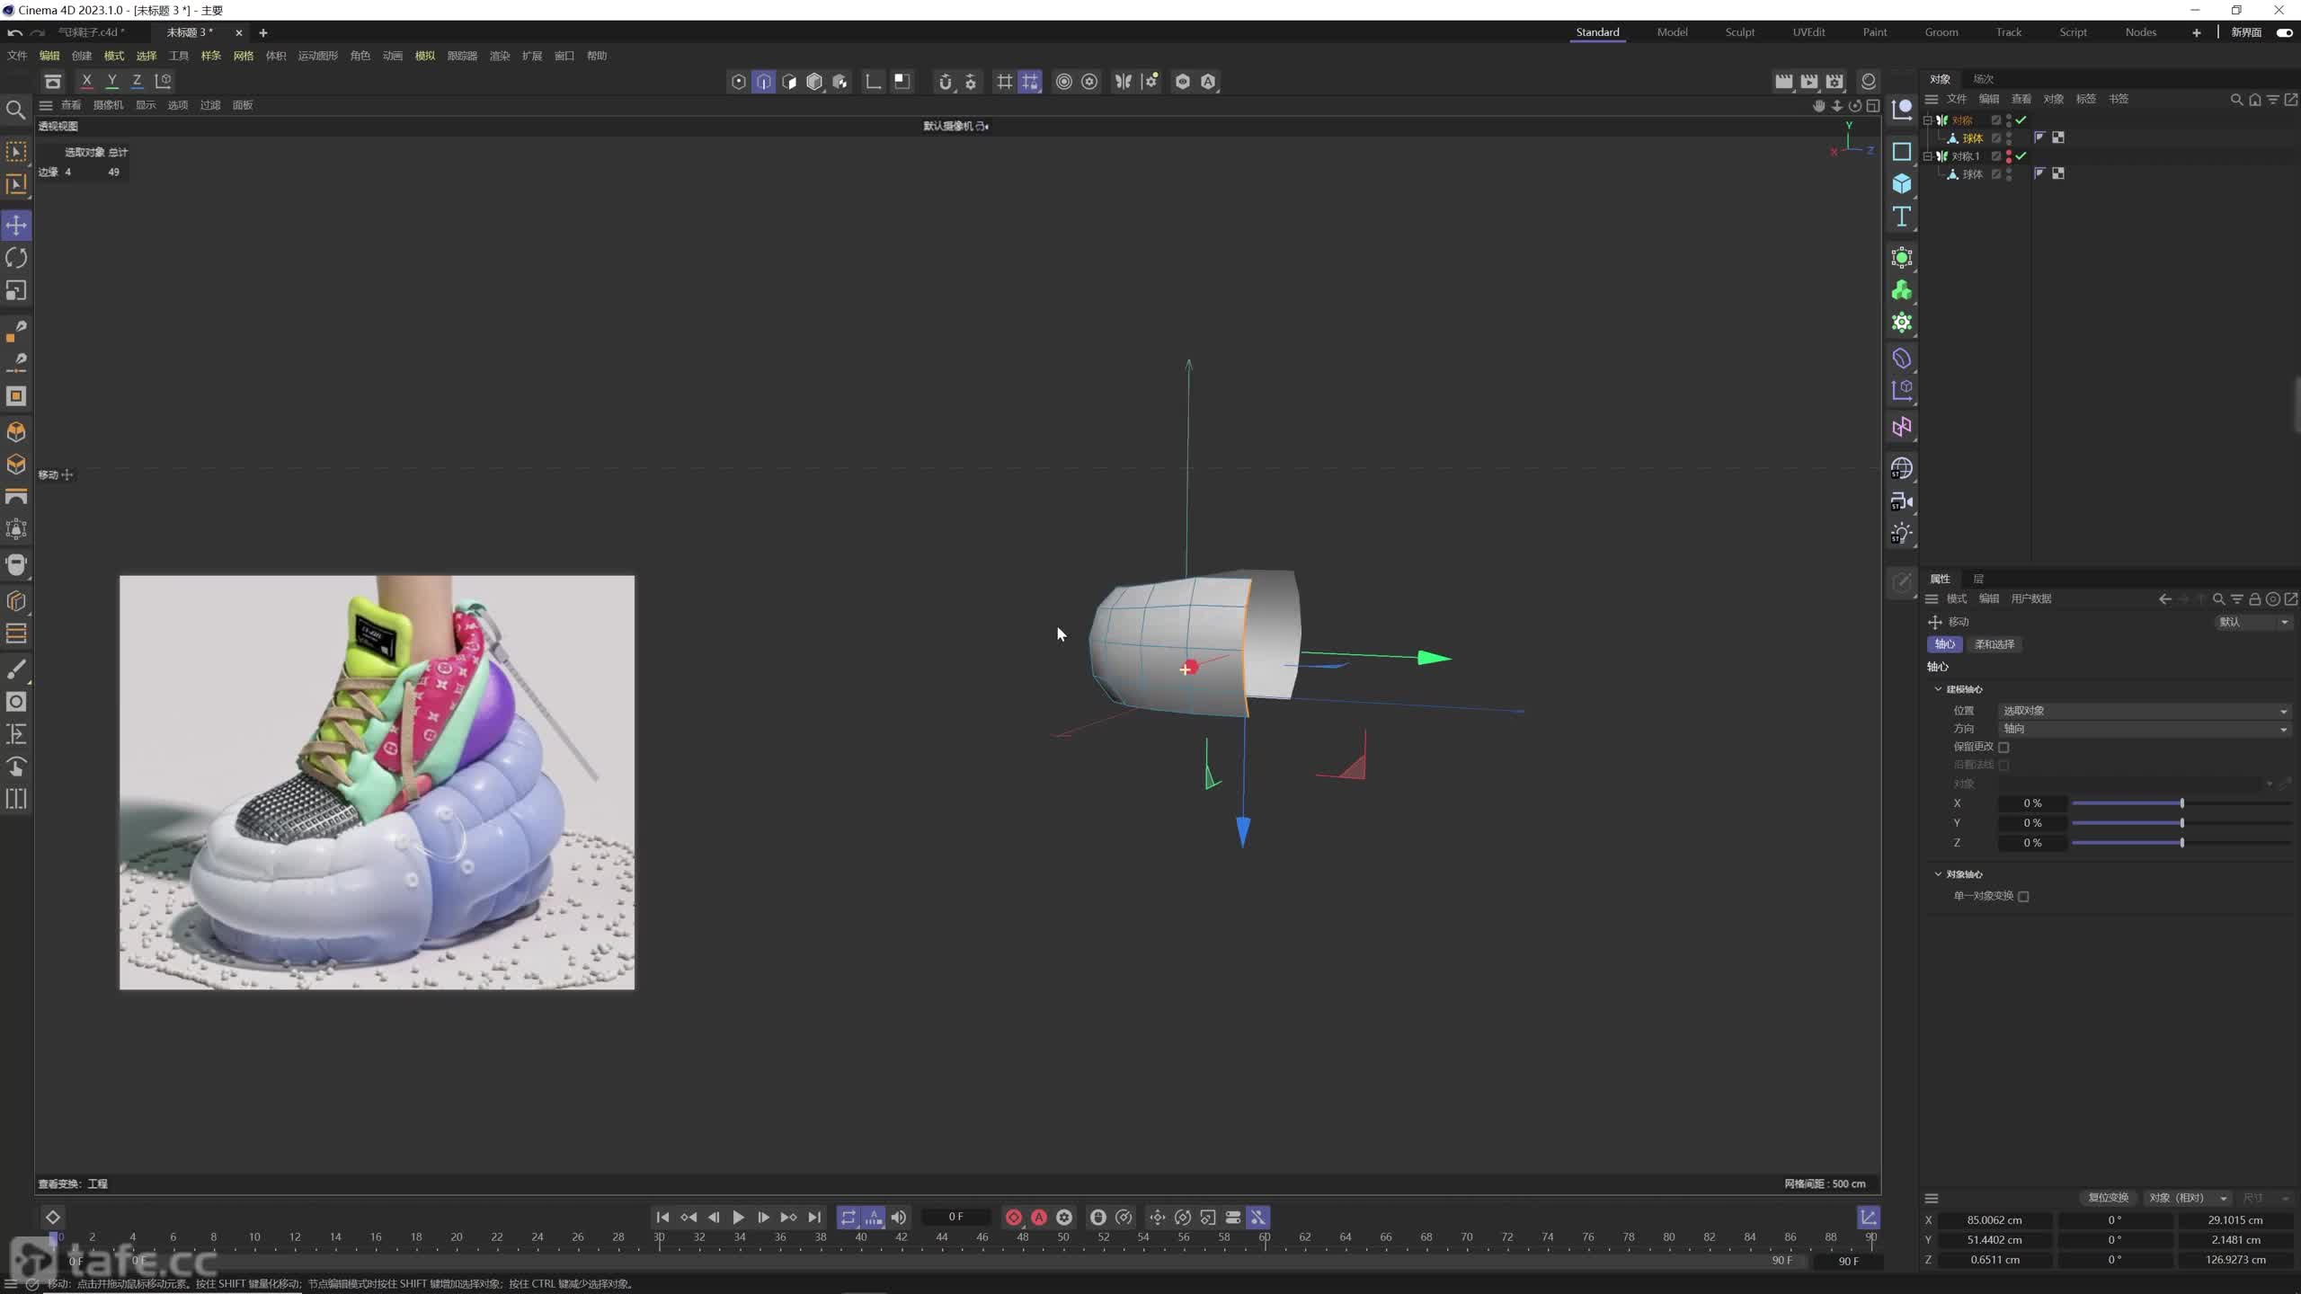Click the current frame 0 F field

click(955, 1218)
